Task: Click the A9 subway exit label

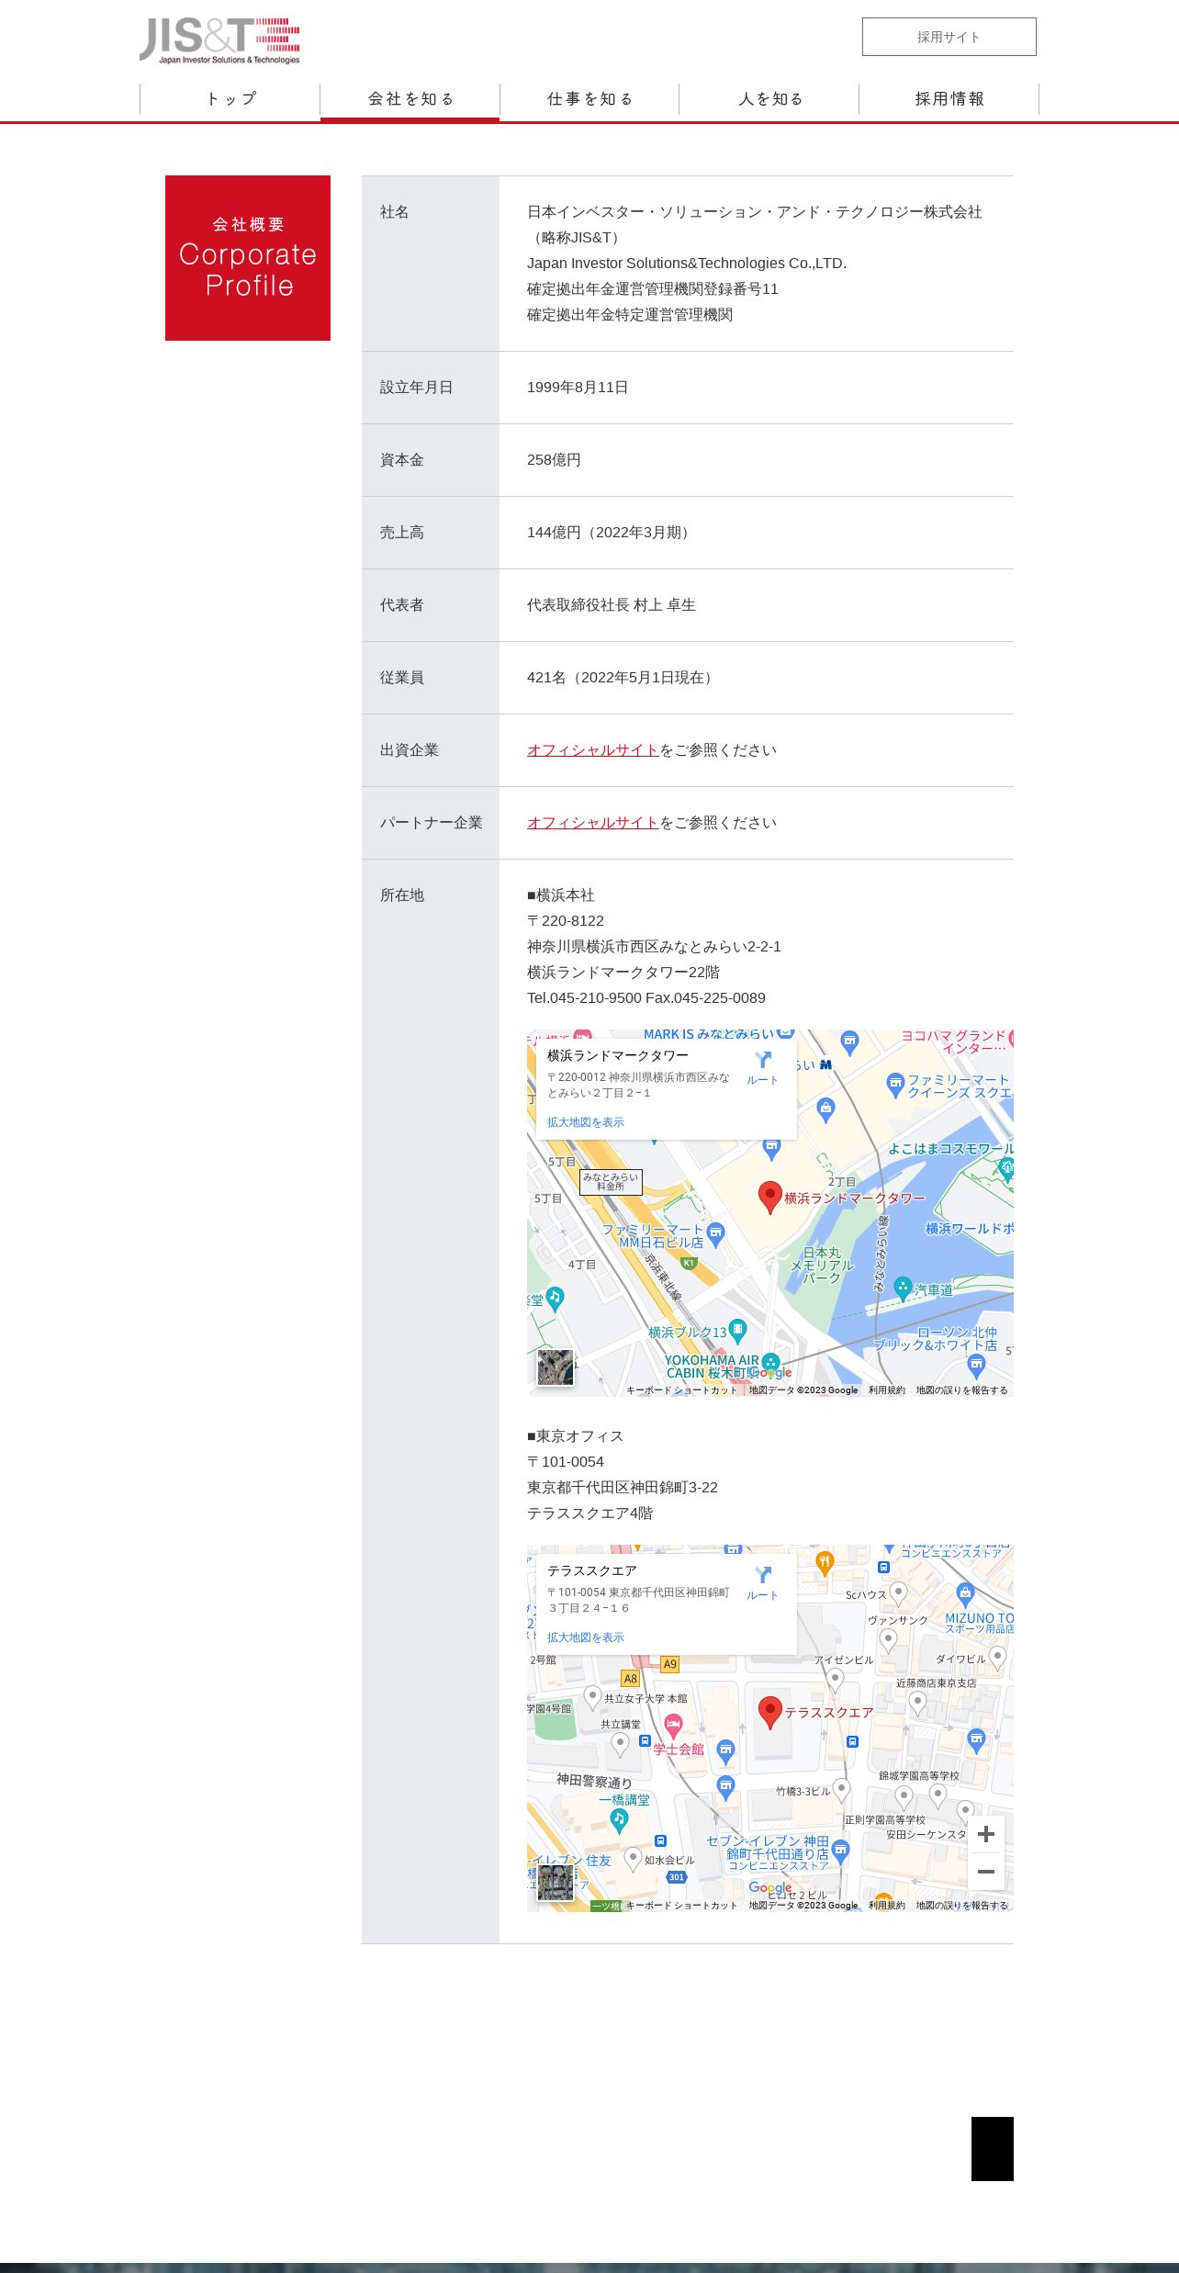Action: [x=670, y=1663]
